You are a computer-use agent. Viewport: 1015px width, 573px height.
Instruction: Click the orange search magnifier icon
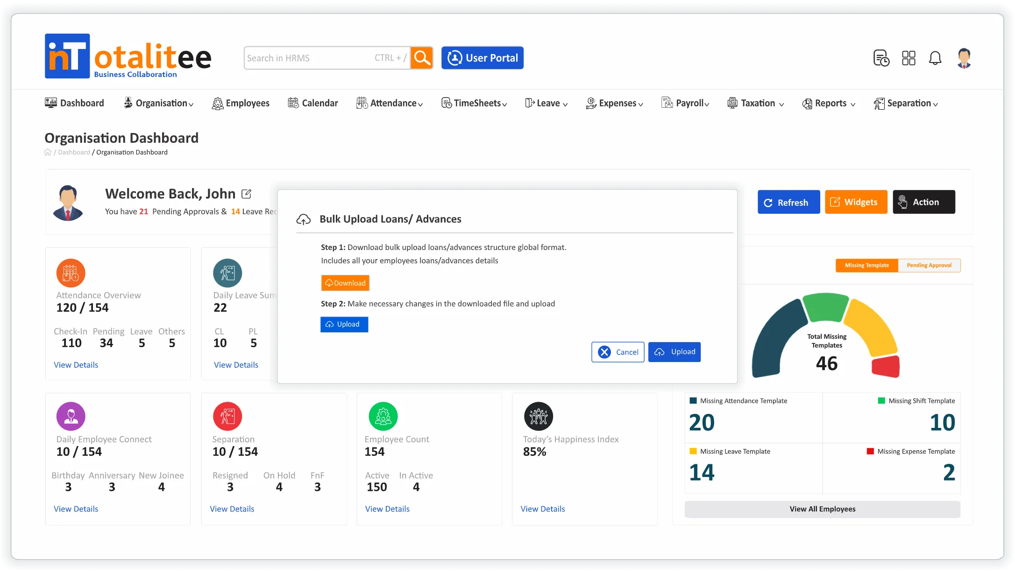click(x=422, y=58)
